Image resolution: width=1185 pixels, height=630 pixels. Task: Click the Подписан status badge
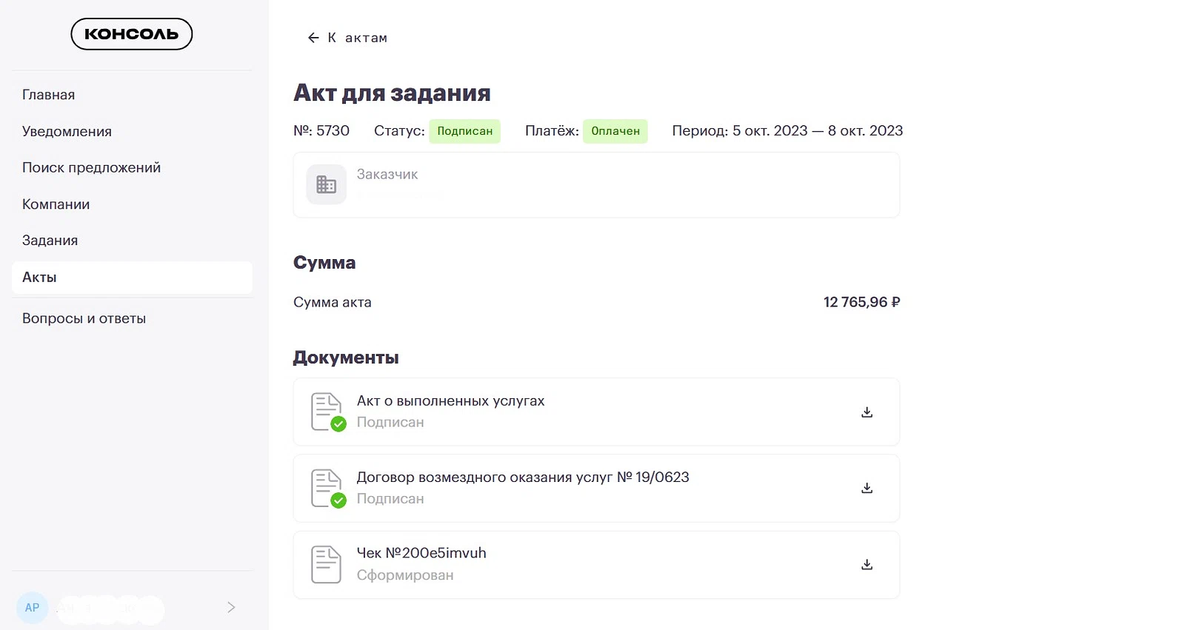coord(465,131)
